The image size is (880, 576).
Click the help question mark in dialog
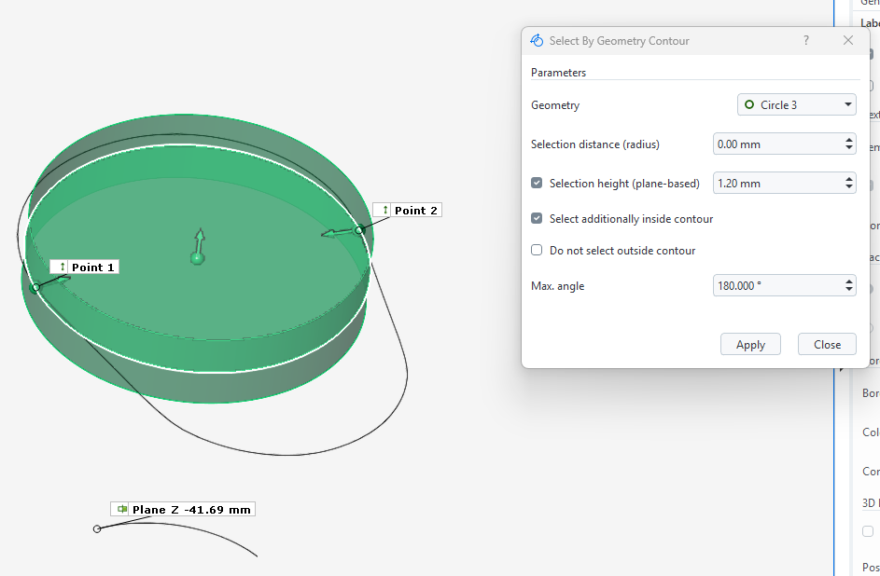click(x=805, y=41)
